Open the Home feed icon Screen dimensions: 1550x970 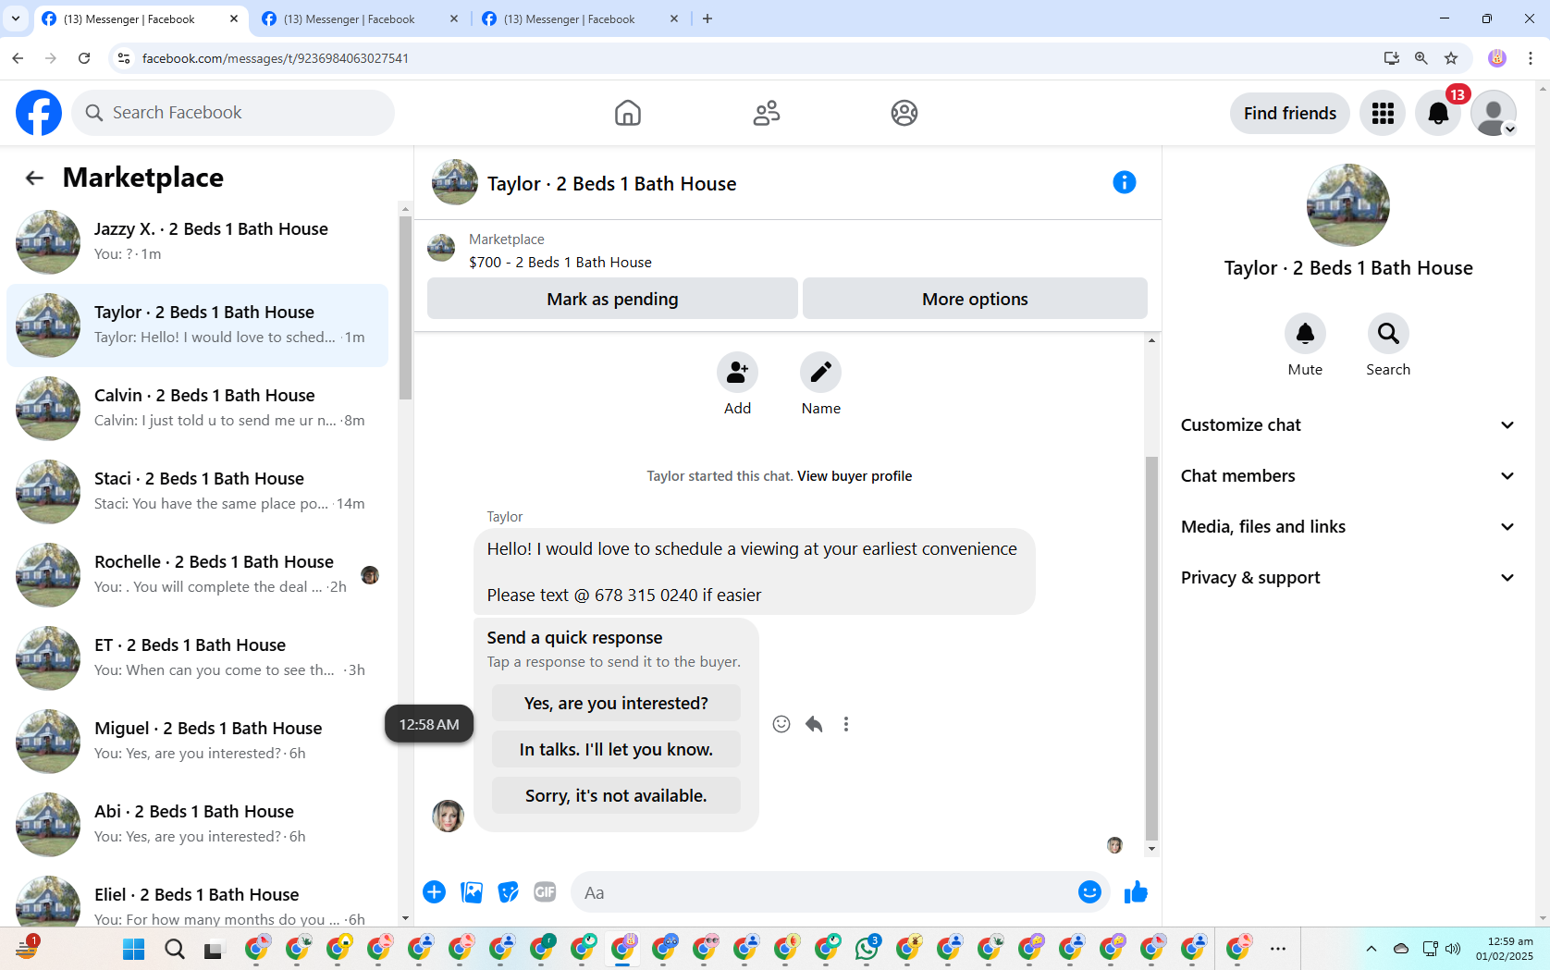(628, 113)
